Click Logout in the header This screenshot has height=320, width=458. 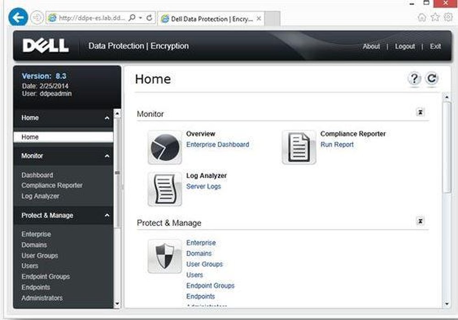click(x=405, y=46)
